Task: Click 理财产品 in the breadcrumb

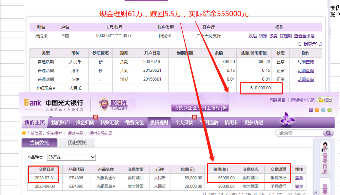Action: (76, 133)
